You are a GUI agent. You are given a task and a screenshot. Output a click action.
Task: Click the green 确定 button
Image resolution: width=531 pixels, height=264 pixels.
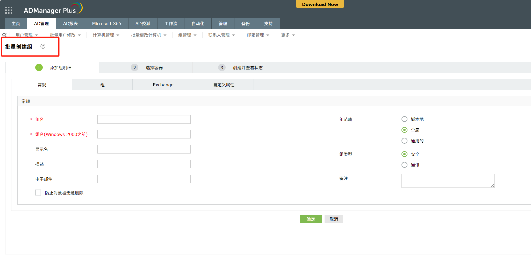click(311, 219)
